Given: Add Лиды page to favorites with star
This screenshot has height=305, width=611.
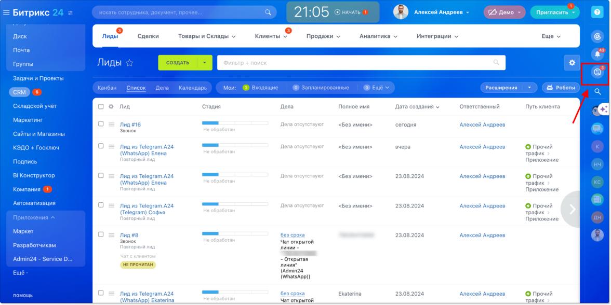Looking at the screenshot, I should (130, 63).
